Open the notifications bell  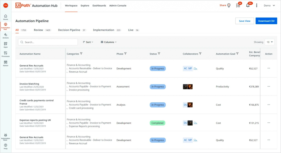pyautogui.click(x=248, y=5)
